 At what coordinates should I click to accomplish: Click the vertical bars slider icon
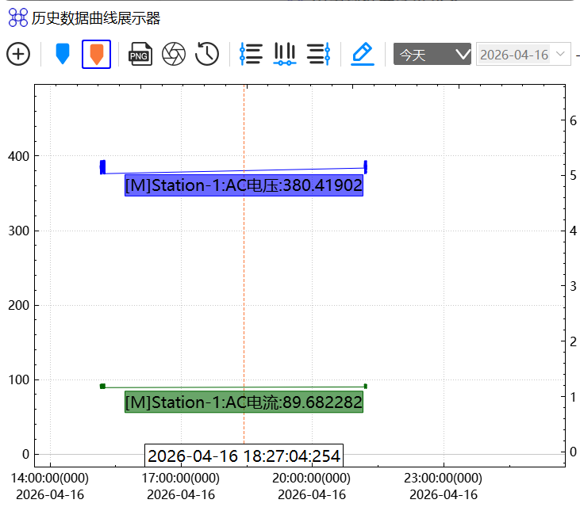285,54
